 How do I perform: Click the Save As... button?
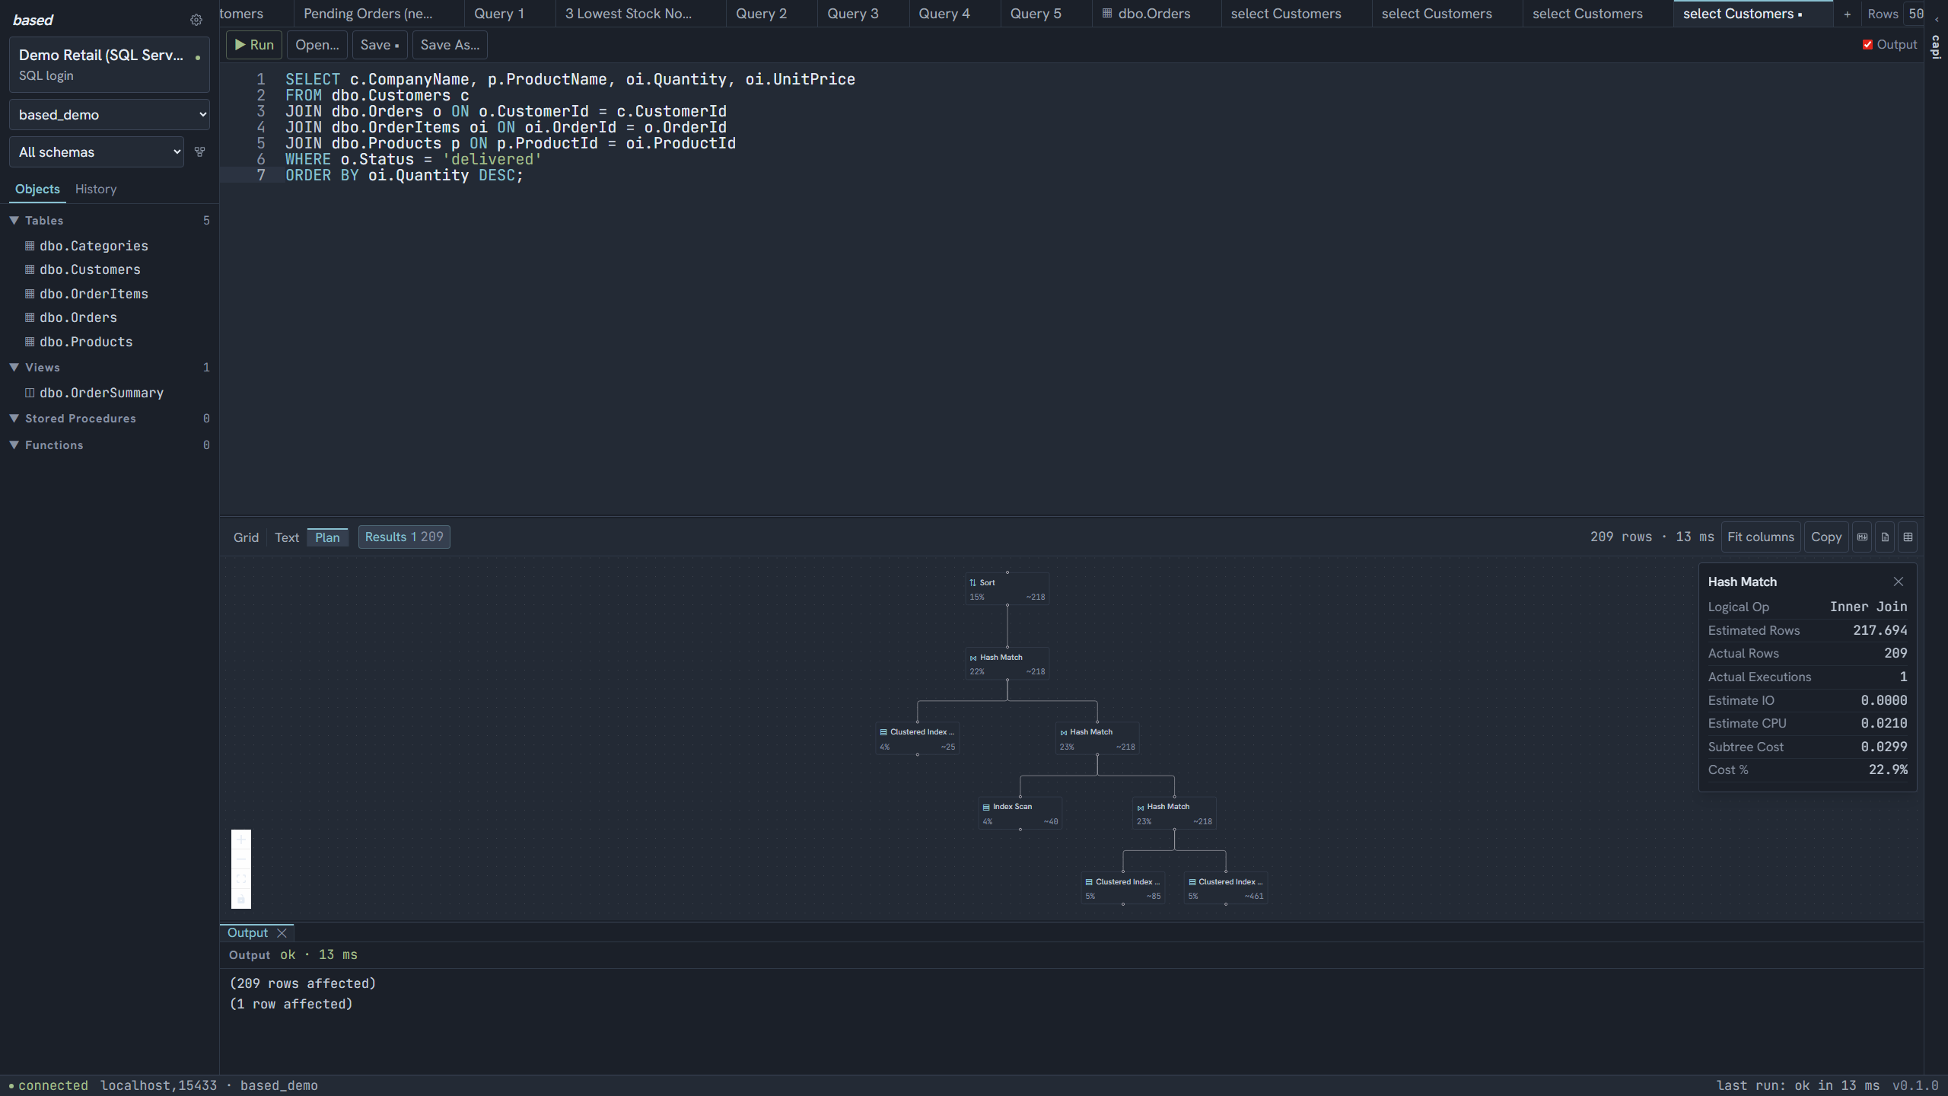point(450,45)
